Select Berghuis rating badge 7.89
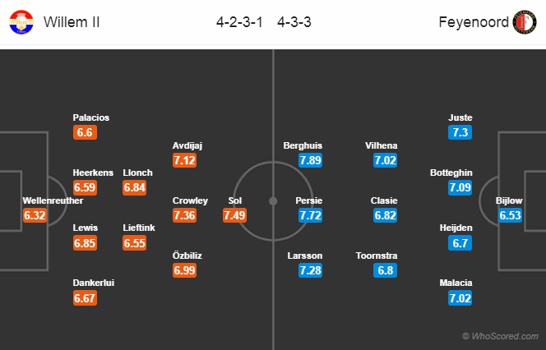This screenshot has height=350, width=546. (x=311, y=160)
